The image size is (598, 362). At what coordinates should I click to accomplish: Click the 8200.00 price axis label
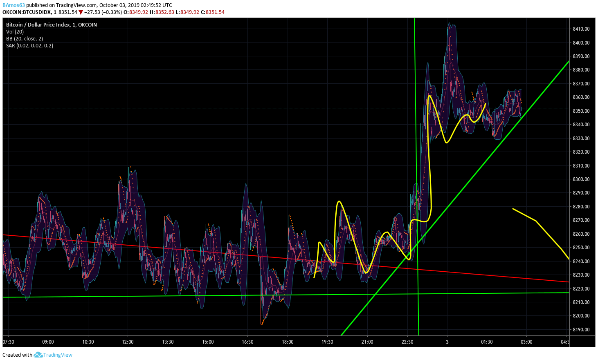click(x=581, y=316)
